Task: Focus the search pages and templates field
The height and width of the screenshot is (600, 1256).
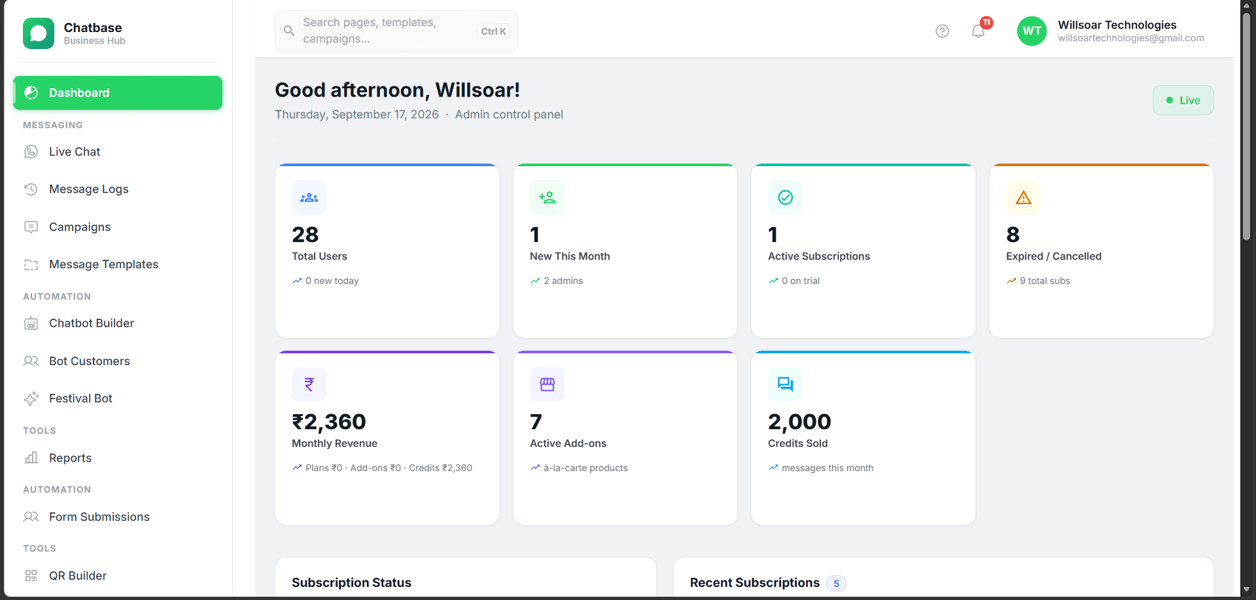Action: [396, 31]
